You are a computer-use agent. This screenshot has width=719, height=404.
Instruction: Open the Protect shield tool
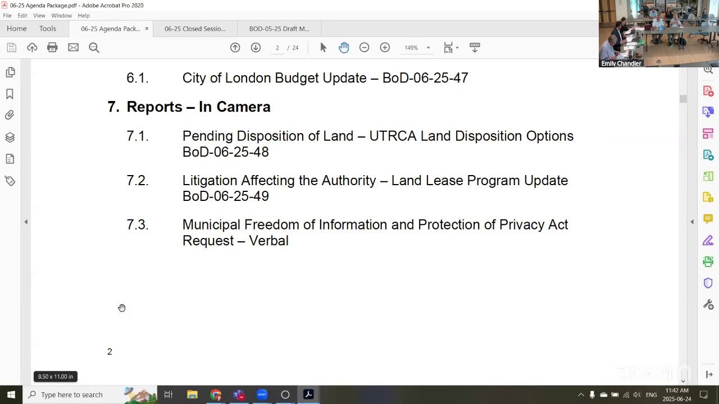click(x=708, y=283)
